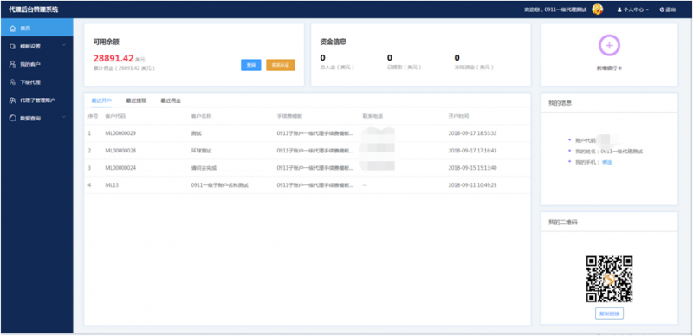Click the 我的二维码 panel heading
Viewport: 693px width, 336px height.
pos(562,222)
